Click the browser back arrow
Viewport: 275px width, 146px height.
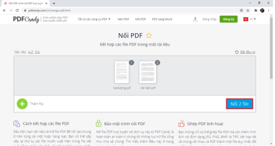[x=4, y=10]
